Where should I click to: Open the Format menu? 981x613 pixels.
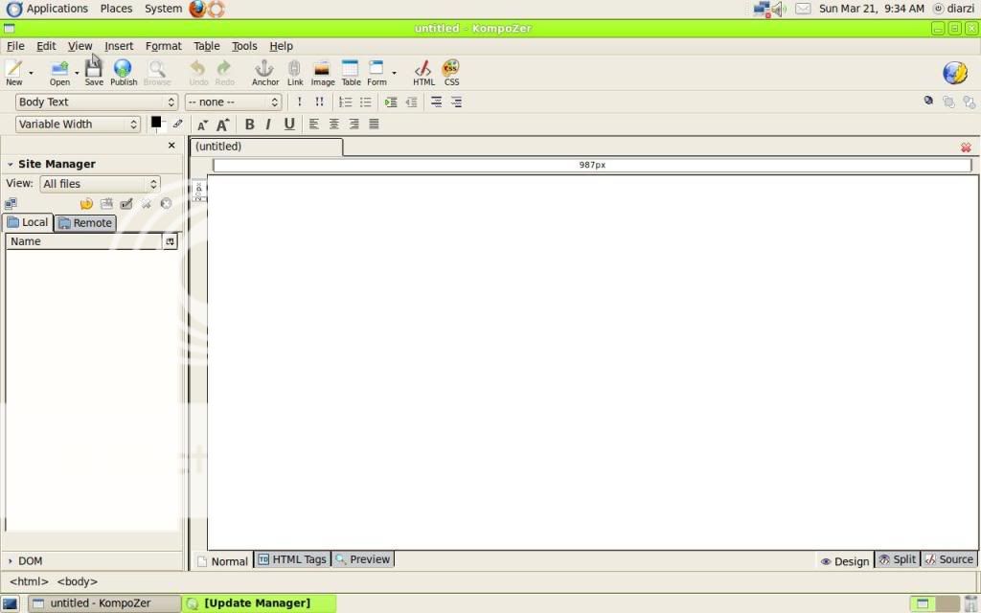(163, 46)
